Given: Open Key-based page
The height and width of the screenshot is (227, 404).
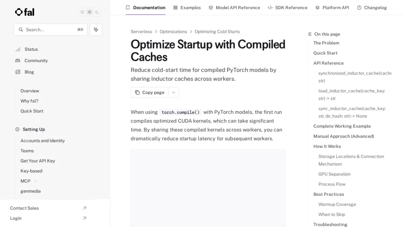Looking at the screenshot, I should coord(31,171).
